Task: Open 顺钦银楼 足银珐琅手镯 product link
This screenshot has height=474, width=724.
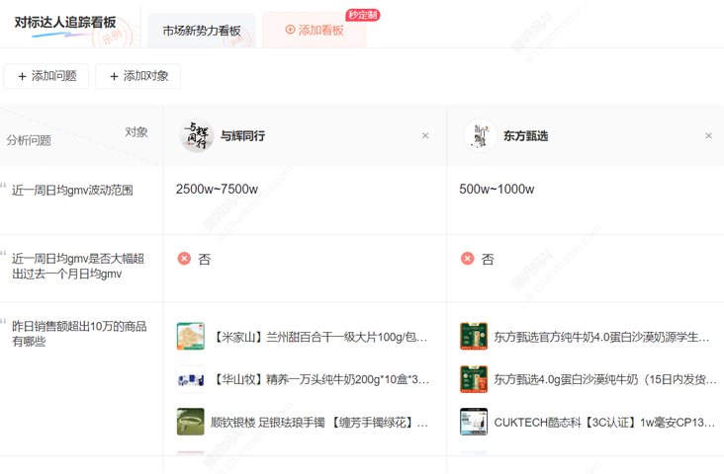Action: tap(319, 423)
